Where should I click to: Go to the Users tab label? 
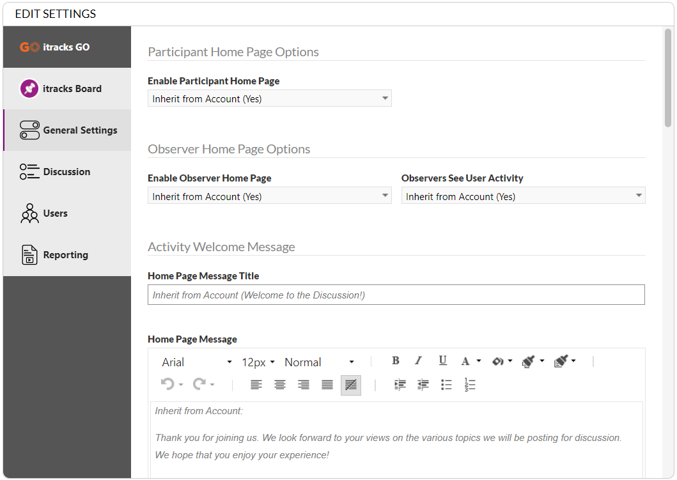point(55,213)
